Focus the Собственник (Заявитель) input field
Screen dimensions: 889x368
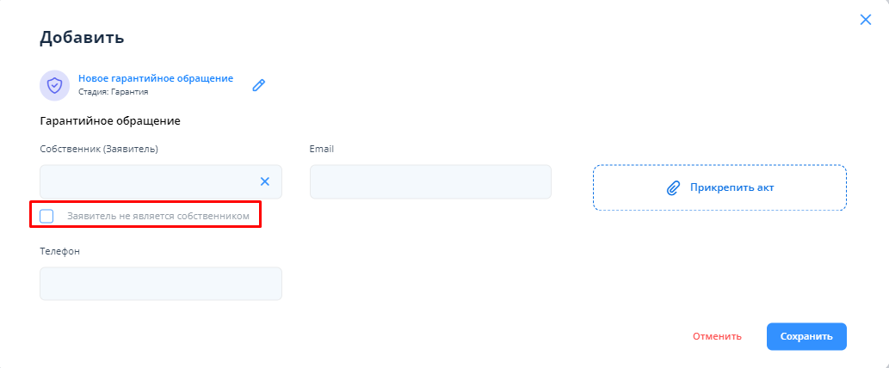[x=146, y=181]
